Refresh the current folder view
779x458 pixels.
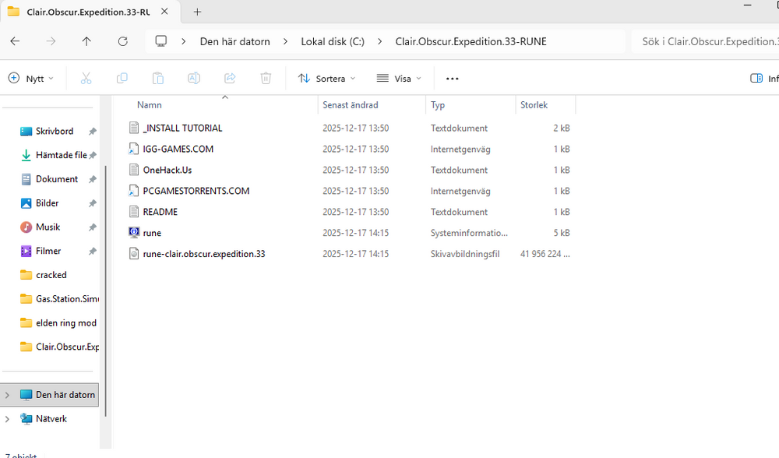point(122,41)
